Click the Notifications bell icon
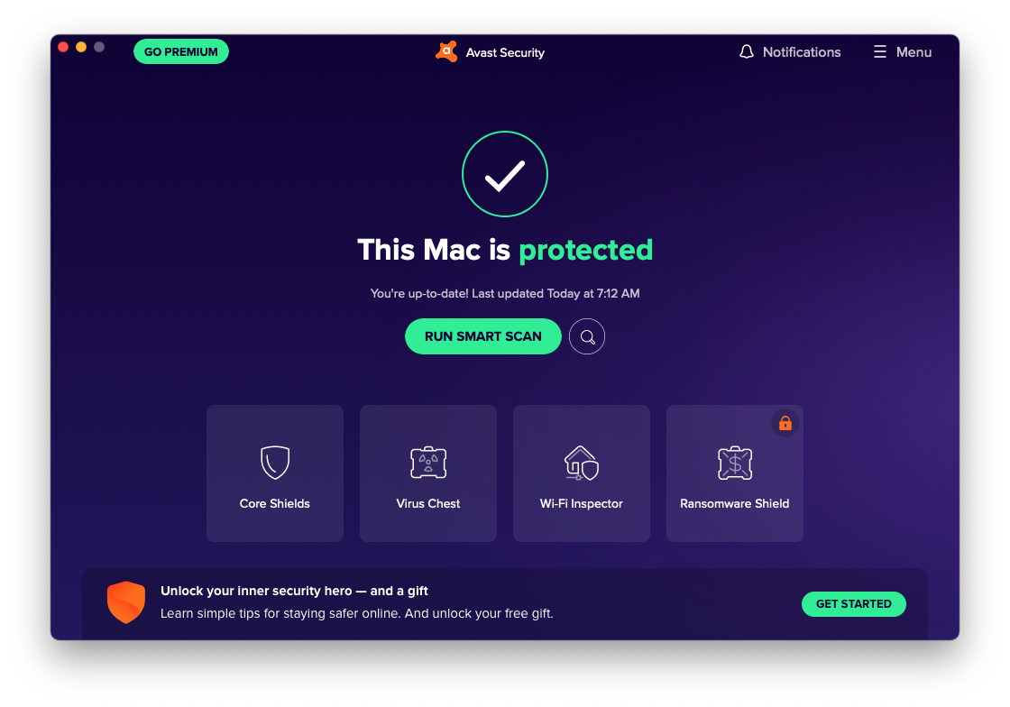 [747, 52]
